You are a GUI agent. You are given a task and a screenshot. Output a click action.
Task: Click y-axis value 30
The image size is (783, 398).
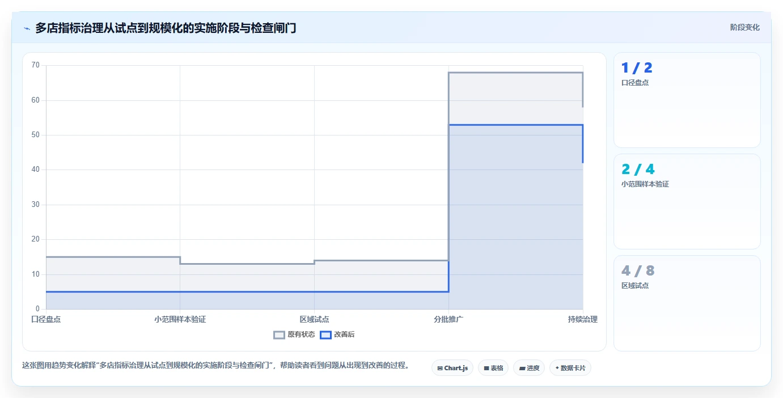[36, 205]
